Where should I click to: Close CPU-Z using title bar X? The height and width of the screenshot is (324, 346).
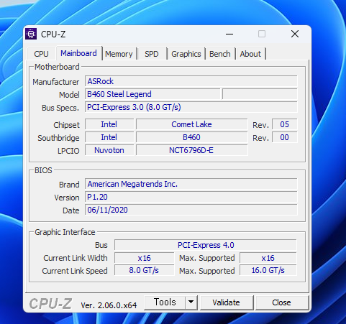295,34
